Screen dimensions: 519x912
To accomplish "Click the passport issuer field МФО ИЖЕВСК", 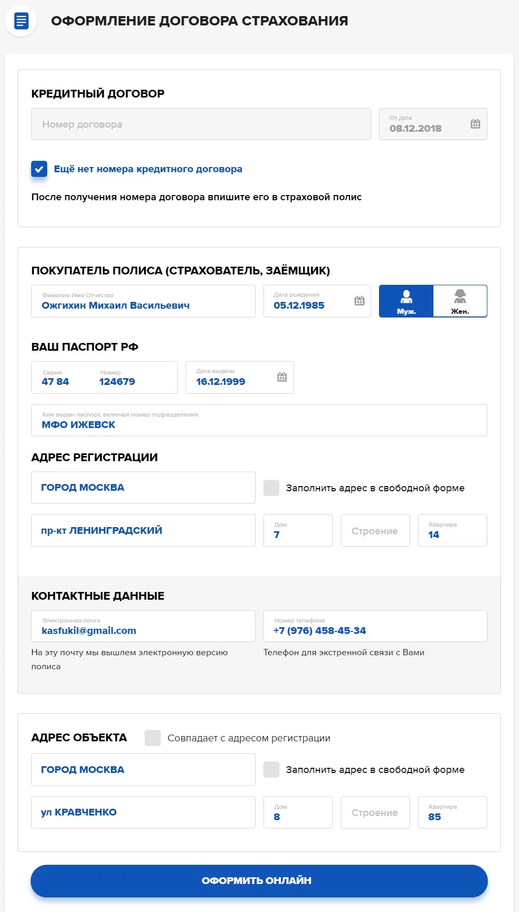I will click(259, 420).
